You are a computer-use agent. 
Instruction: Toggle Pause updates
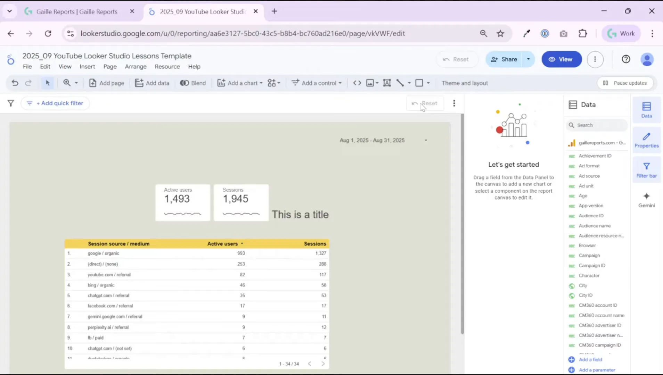[625, 83]
